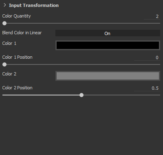Click the Color Quantity value field
This screenshot has width=163, height=155.
pos(152,16)
